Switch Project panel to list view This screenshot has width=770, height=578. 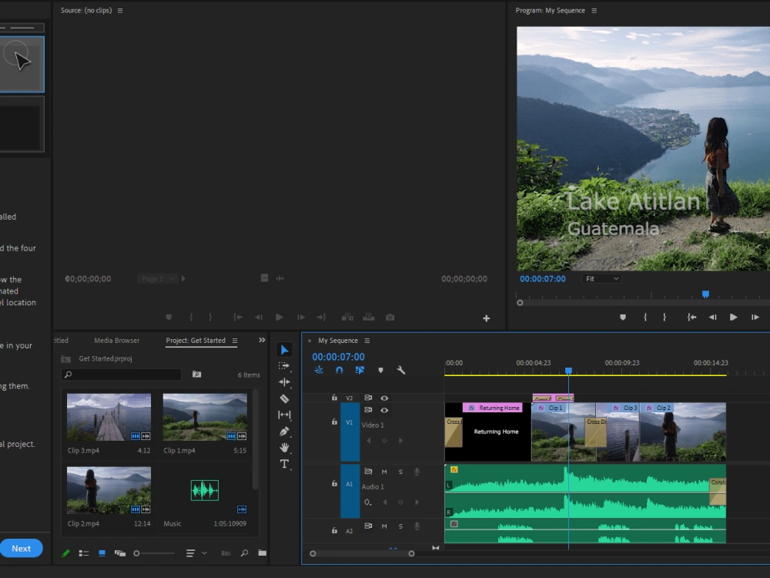coord(84,553)
